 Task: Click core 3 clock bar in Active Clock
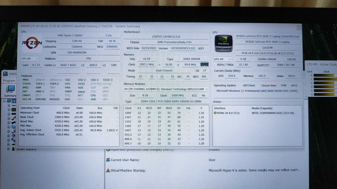pyautogui.click(x=325, y=87)
